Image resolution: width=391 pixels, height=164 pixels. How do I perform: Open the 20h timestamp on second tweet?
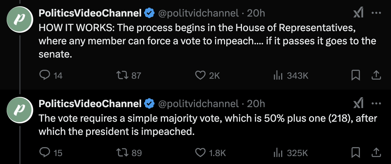tap(256, 103)
